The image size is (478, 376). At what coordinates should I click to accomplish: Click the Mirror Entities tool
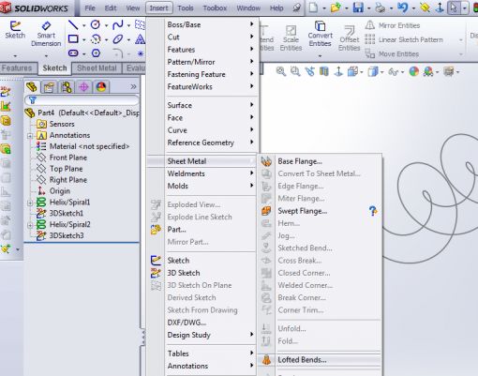click(393, 25)
